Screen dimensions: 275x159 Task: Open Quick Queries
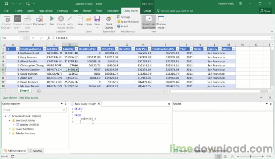coord(109,22)
